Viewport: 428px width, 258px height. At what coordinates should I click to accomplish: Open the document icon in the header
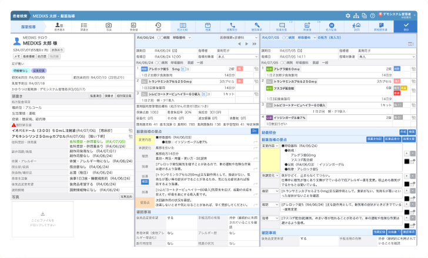coord(364,16)
